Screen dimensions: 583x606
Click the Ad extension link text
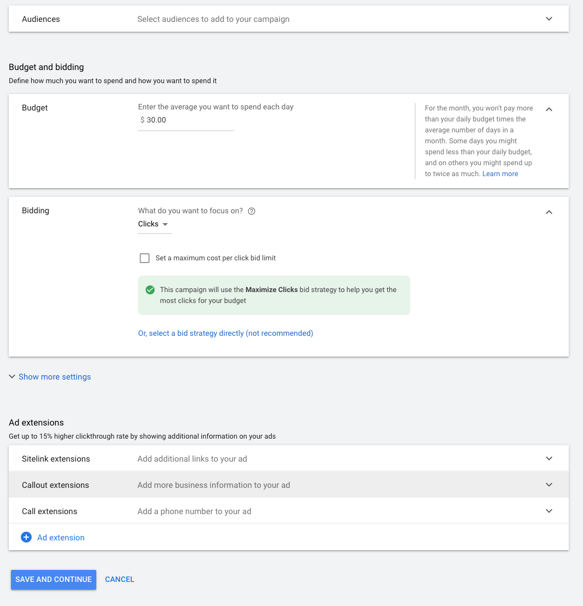(61, 538)
